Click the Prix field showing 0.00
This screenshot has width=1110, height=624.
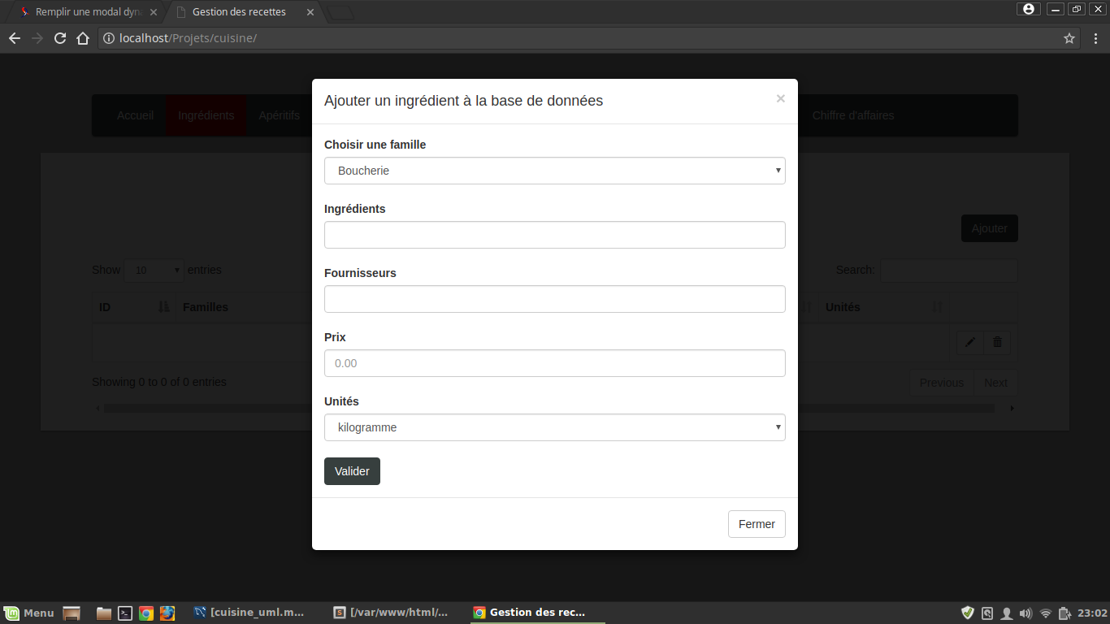(555, 363)
